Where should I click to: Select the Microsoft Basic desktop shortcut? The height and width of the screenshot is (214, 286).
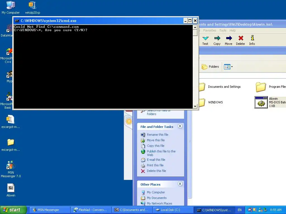7,101
